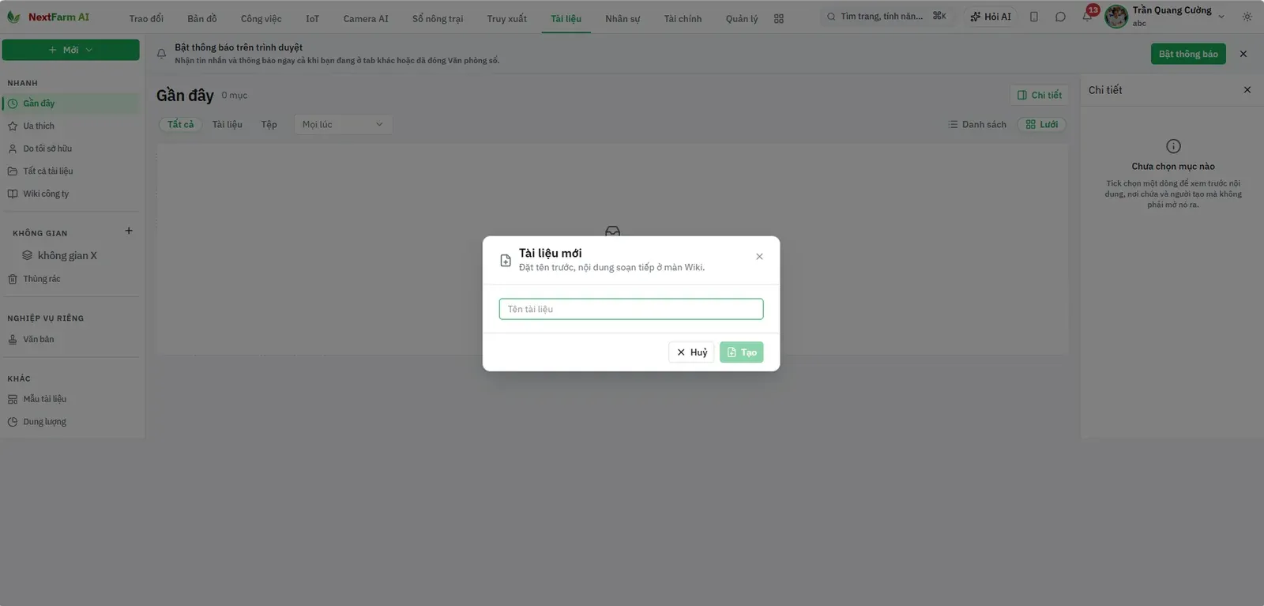Go to Camera AI in the top menu
The image size is (1264, 606).
[x=366, y=19]
